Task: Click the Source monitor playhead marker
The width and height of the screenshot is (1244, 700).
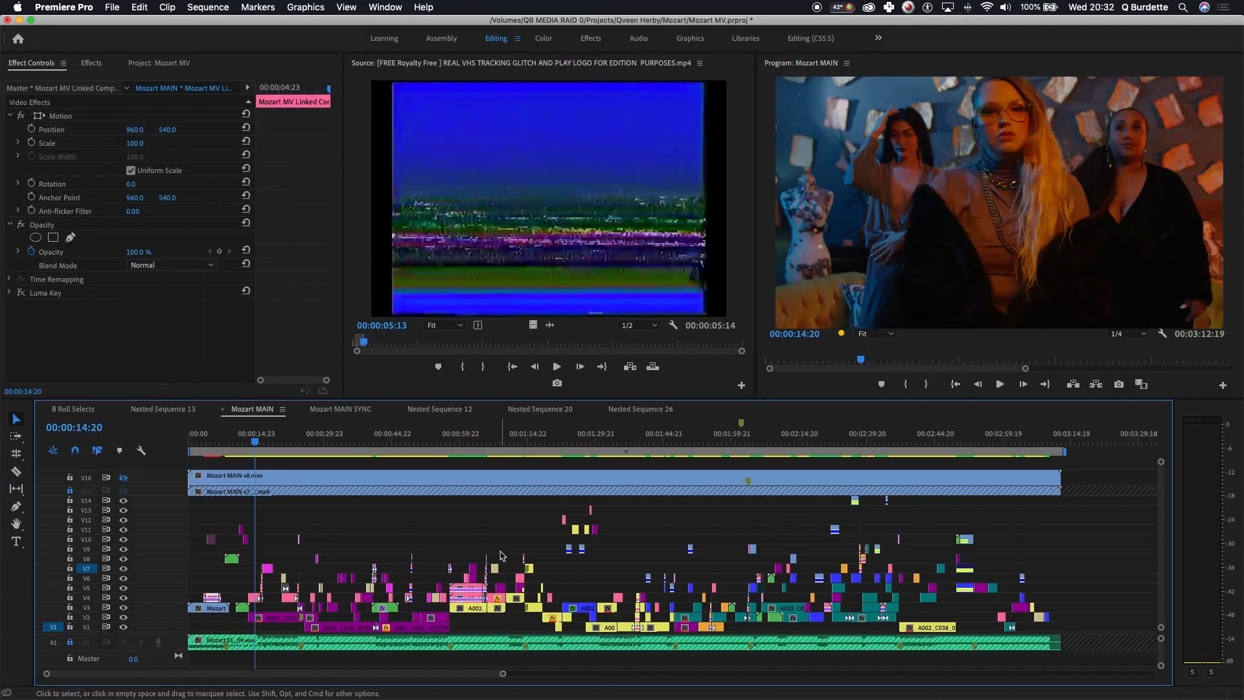Action: click(363, 342)
